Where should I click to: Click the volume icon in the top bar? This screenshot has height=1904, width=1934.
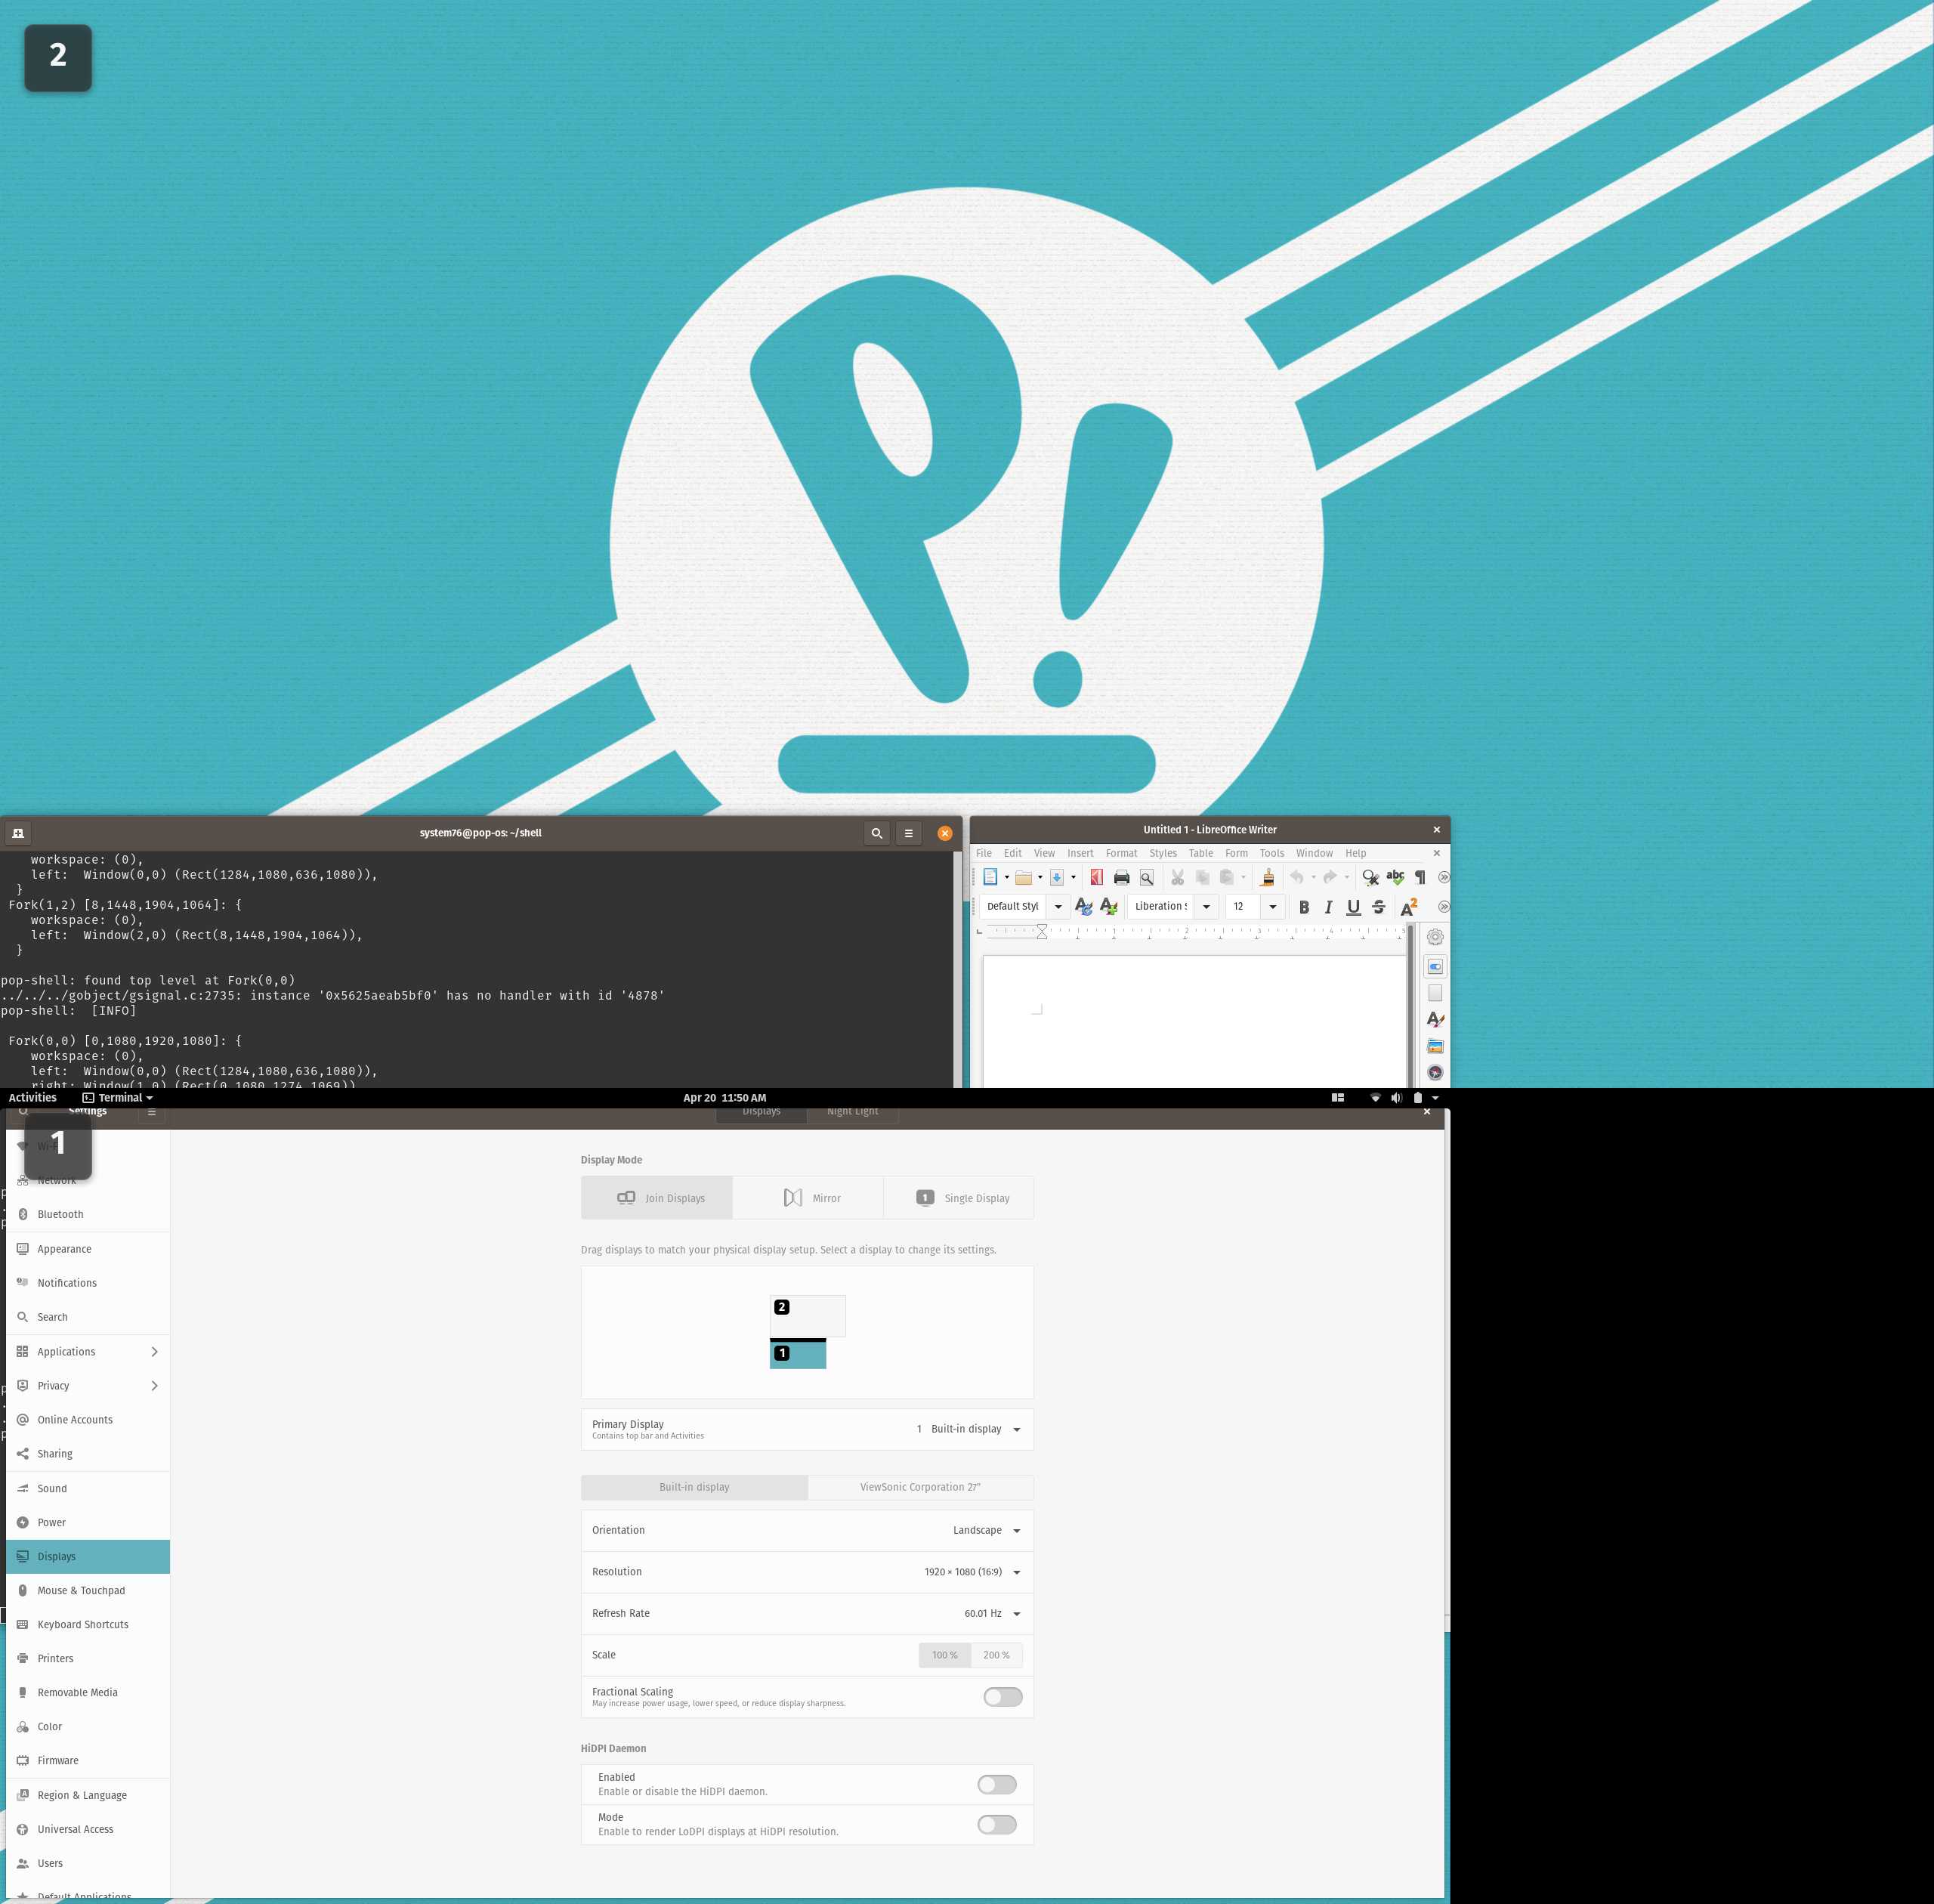(x=1396, y=1098)
